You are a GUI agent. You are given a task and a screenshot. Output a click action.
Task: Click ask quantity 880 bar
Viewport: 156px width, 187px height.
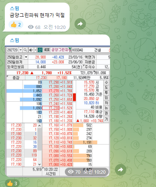click(33, 86)
